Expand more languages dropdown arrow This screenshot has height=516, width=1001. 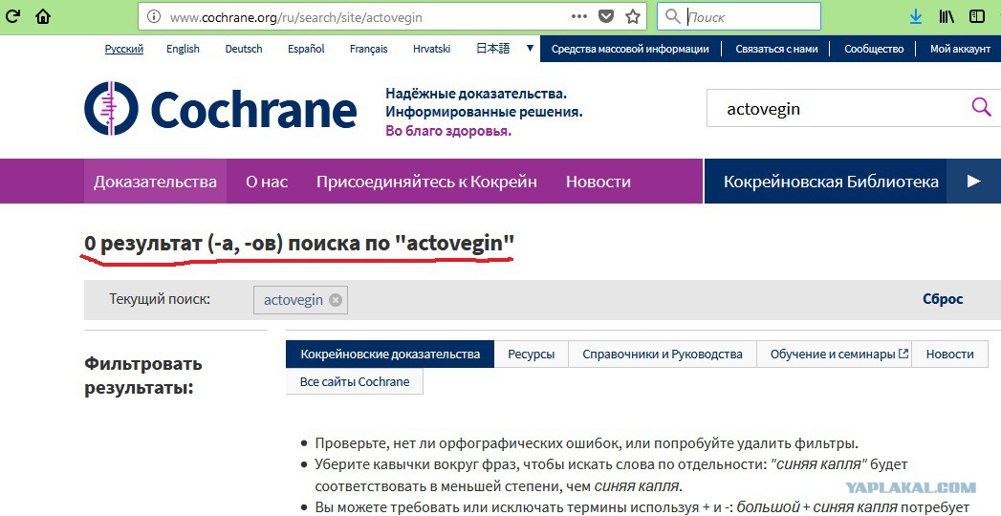point(530,48)
